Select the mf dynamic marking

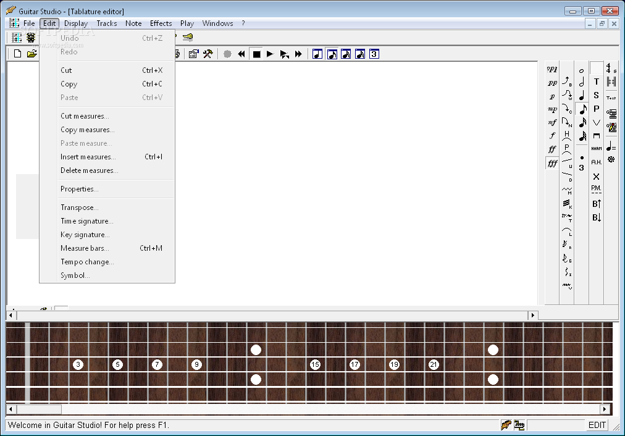click(x=552, y=122)
